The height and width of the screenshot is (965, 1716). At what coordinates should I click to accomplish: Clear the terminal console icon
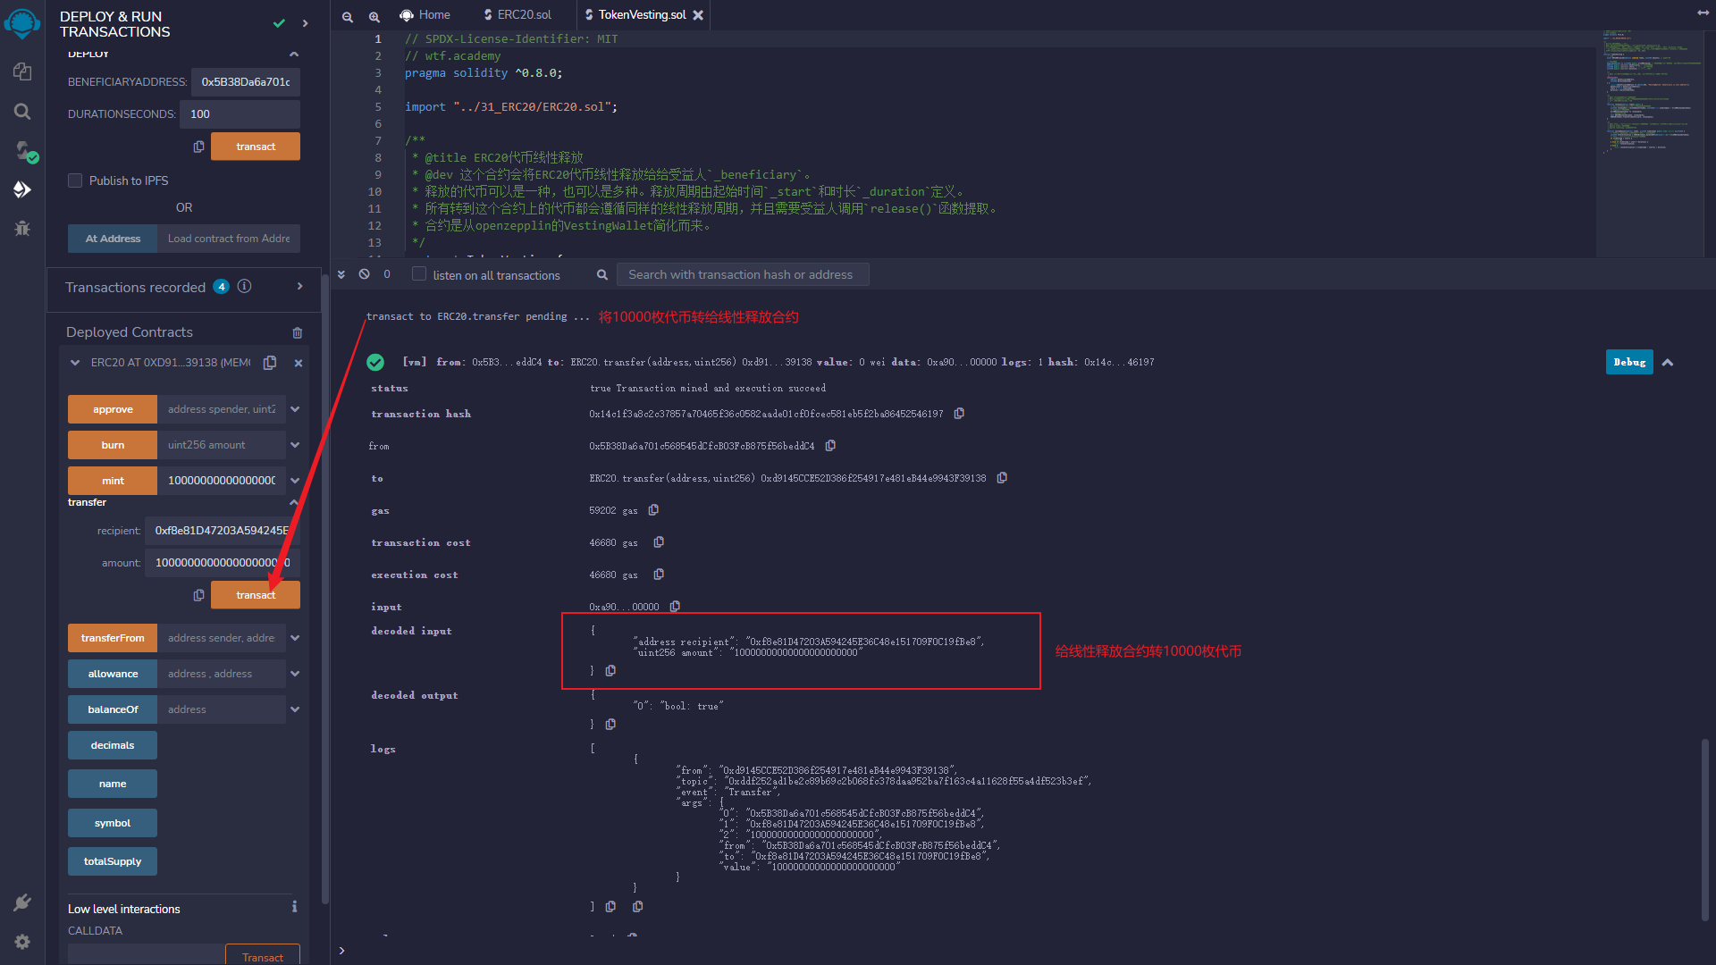tap(365, 274)
